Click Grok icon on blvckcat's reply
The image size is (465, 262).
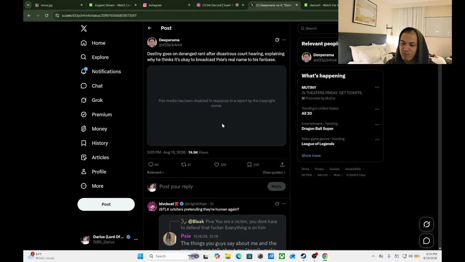[277, 204]
